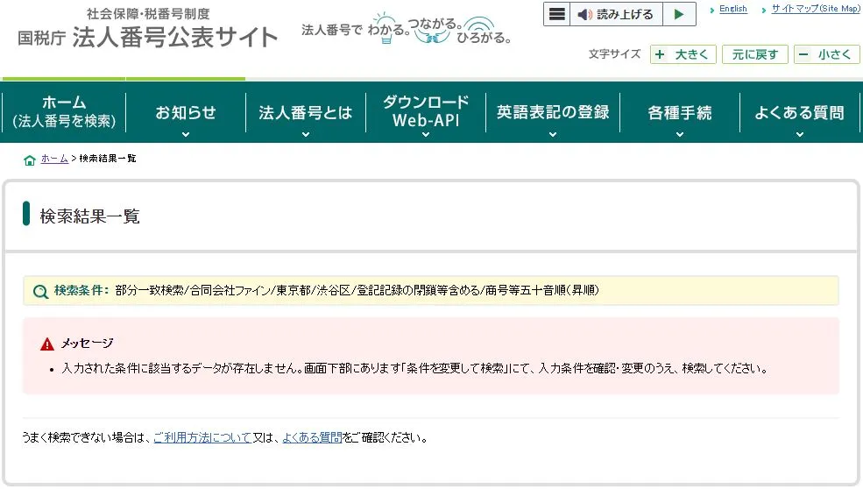Open the よくある質問 link in body text

coord(312,437)
